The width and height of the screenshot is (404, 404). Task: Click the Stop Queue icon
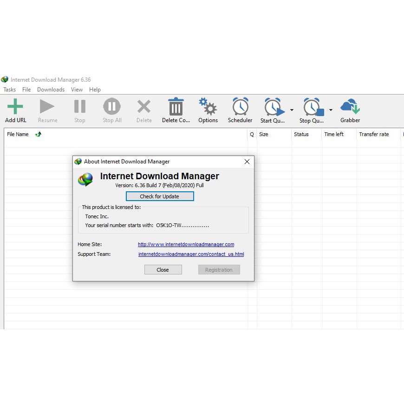pyautogui.click(x=312, y=107)
